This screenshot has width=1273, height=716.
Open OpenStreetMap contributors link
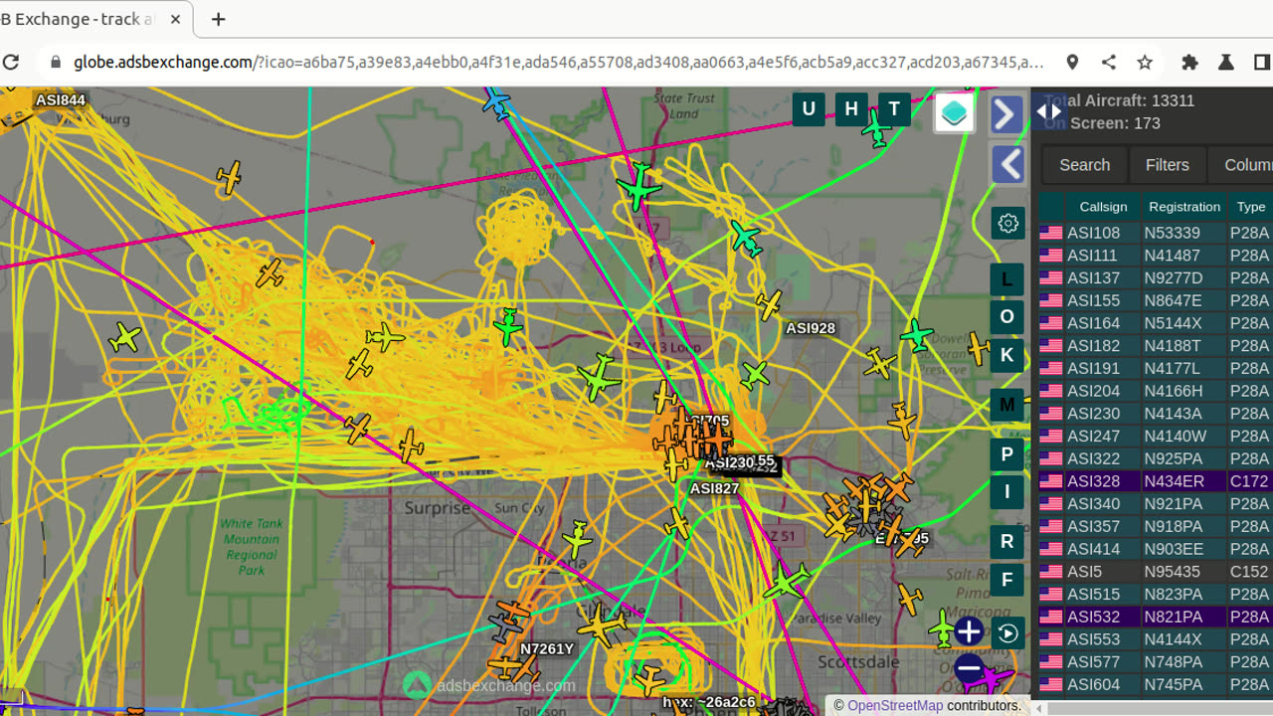[895, 706]
